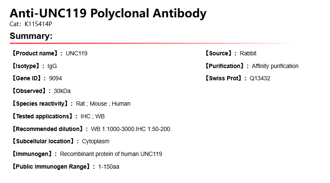Select the Summary section heading
330x183 pixels.
[x=31, y=36]
